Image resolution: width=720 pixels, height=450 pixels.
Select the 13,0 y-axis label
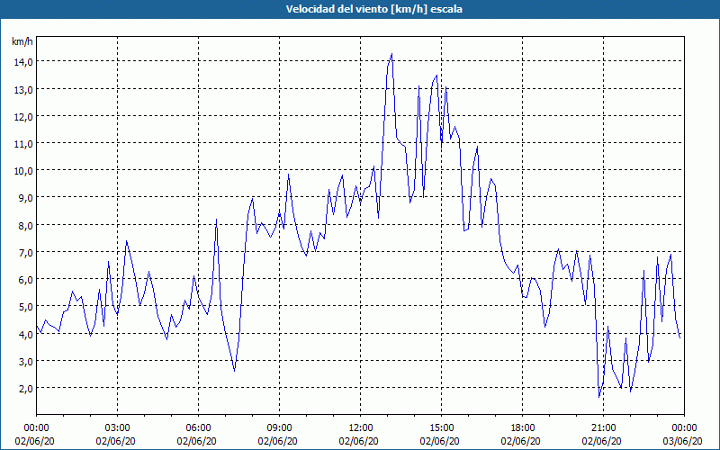pos(23,89)
